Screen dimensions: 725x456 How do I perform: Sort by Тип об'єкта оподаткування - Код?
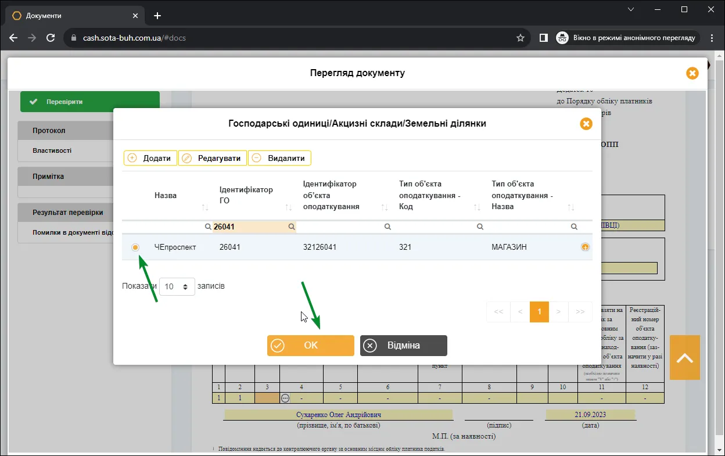point(477,207)
